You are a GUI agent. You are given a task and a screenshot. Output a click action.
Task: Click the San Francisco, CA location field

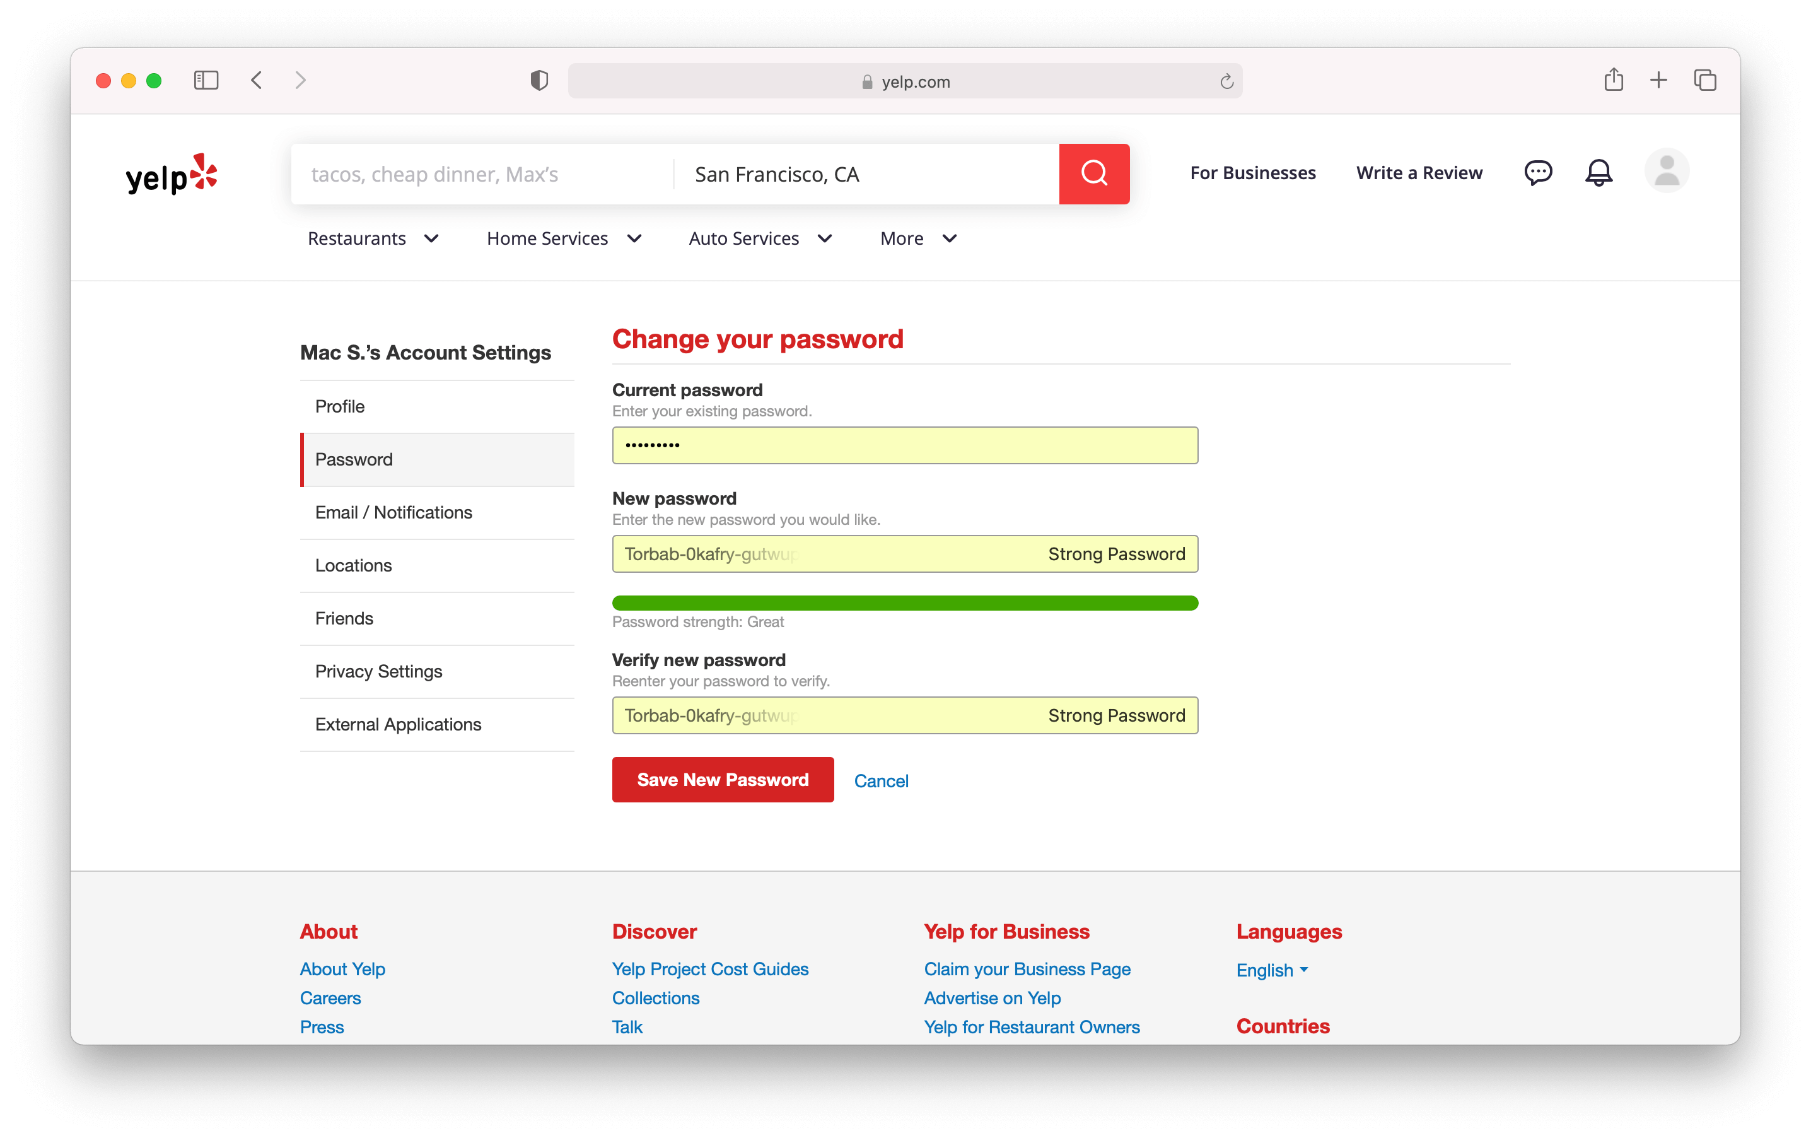(x=866, y=175)
